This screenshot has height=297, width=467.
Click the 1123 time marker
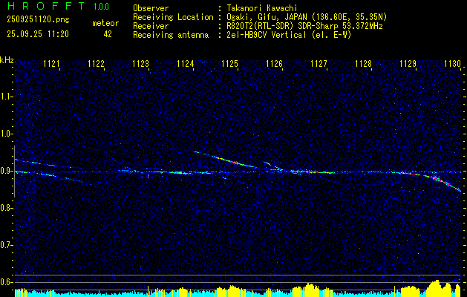tap(141, 64)
